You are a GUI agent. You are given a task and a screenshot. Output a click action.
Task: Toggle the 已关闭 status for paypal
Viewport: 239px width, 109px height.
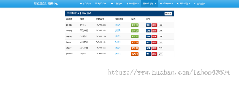(135, 54)
